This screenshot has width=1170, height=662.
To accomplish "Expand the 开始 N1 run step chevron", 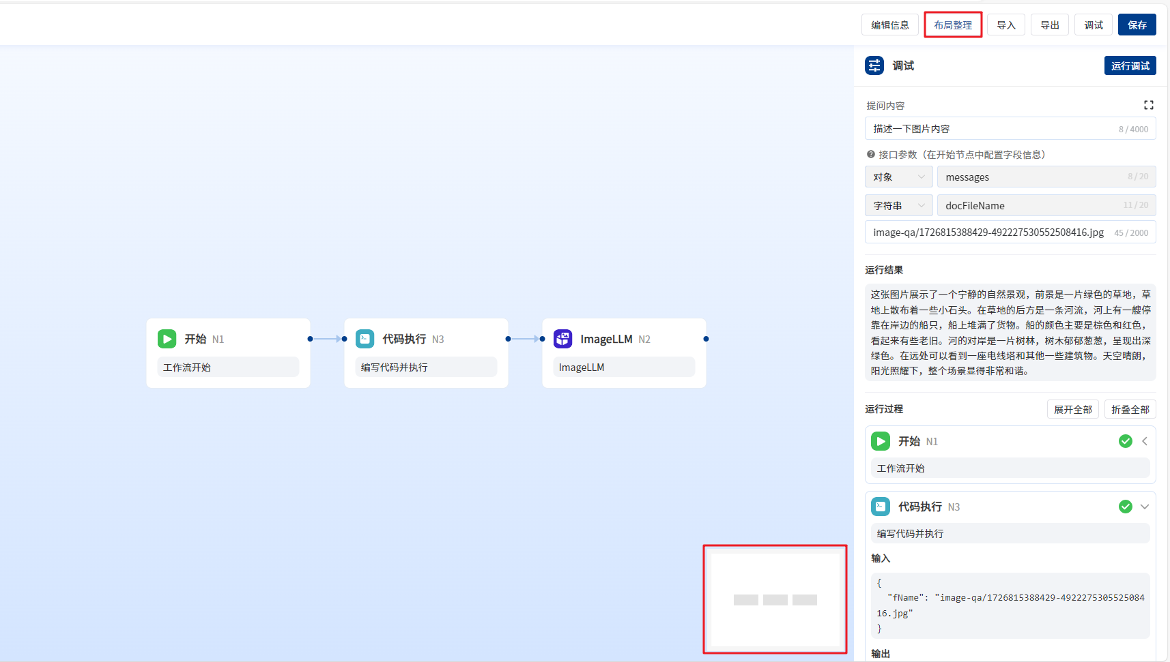I will pyautogui.click(x=1145, y=441).
